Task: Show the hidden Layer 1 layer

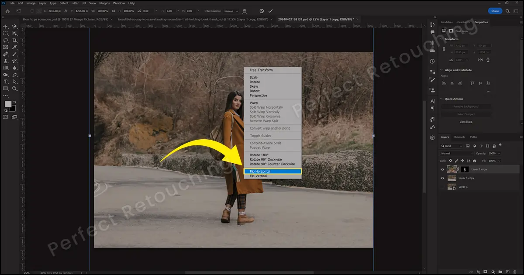Action: pyautogui.click(x=442, y=187)
